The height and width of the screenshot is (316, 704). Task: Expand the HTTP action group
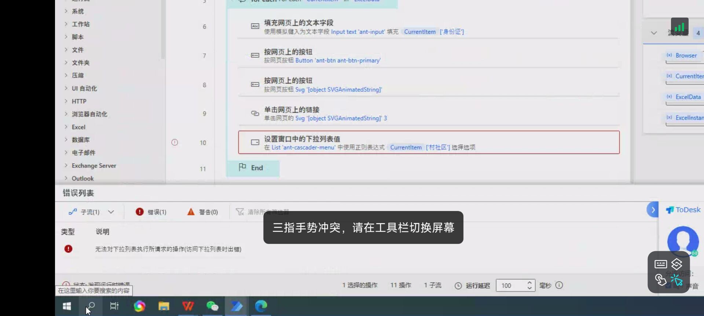coord(66,101)
